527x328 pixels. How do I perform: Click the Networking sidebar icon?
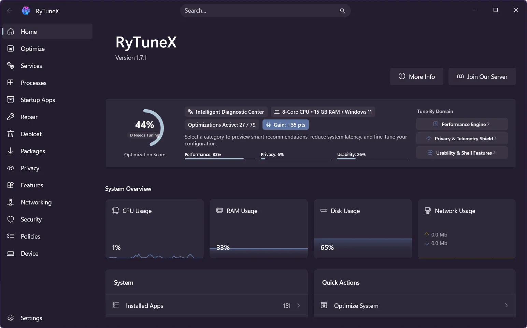coord(11,202)
